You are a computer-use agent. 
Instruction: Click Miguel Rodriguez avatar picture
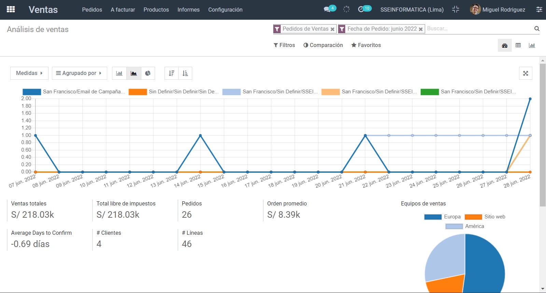[x=475, y=10]
